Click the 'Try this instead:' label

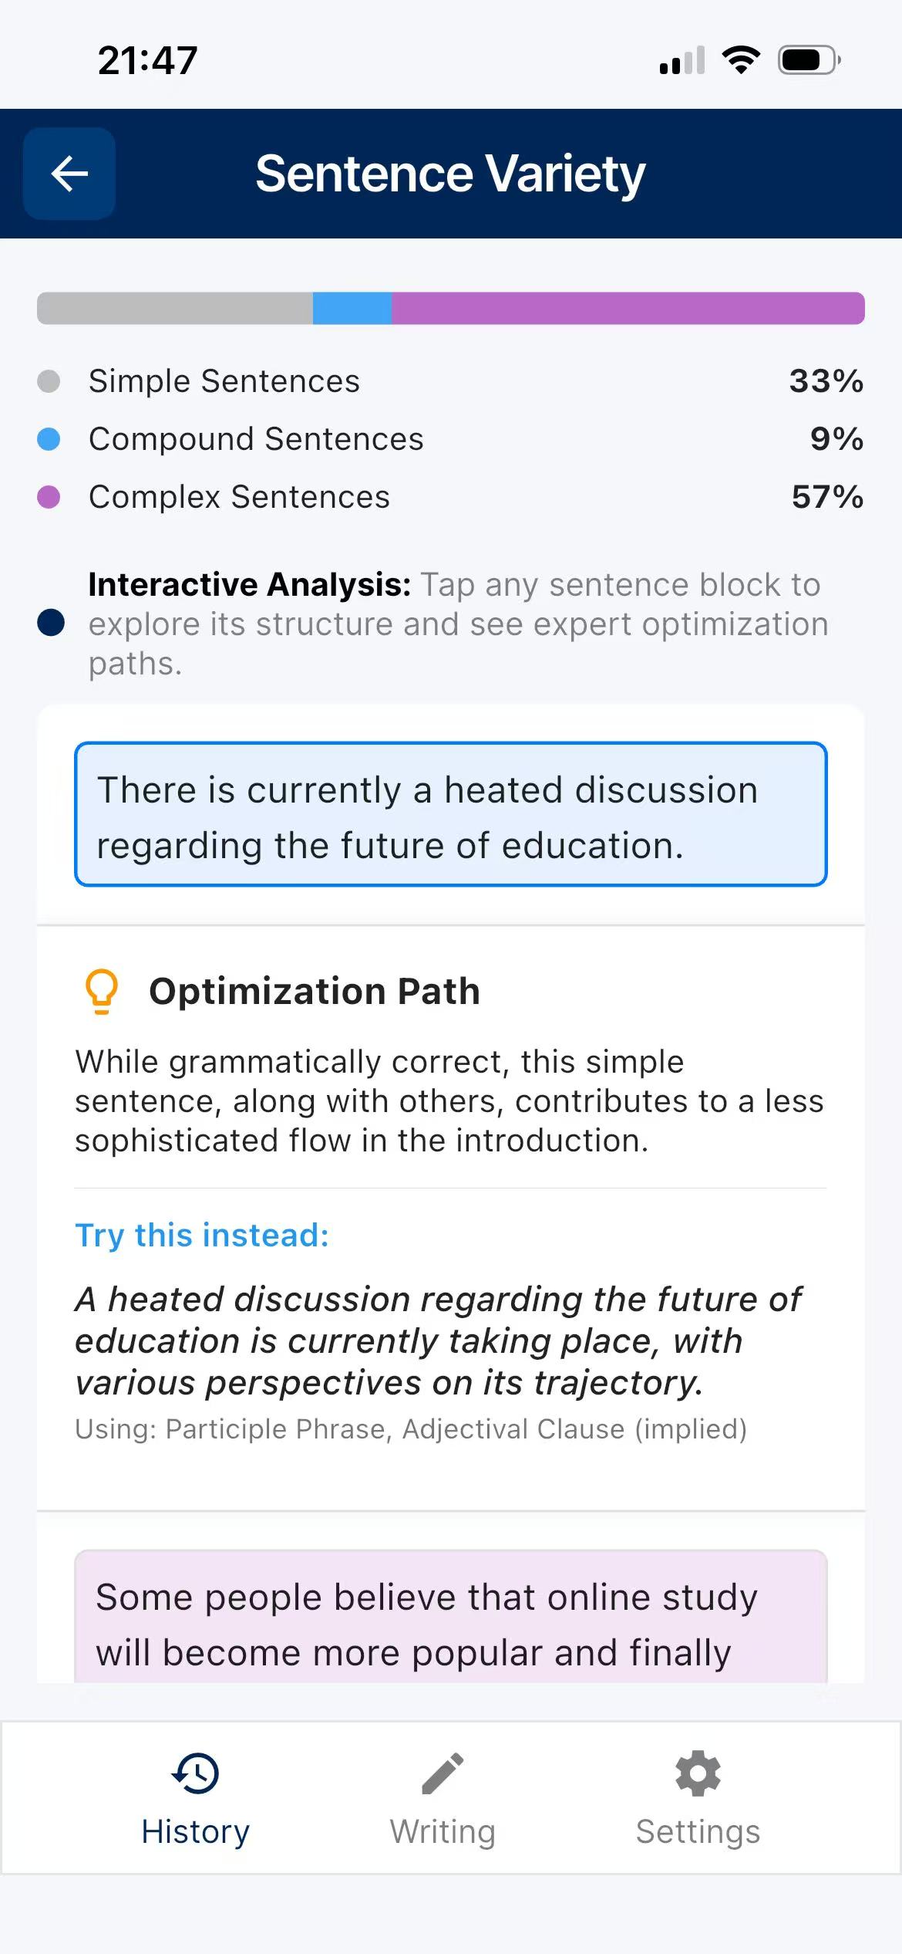point(202,1235)
